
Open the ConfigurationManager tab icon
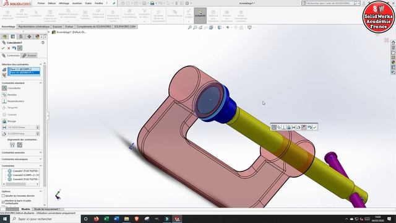[x=21, y=37]
